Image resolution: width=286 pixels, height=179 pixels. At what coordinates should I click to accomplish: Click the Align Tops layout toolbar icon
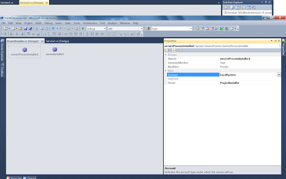(28, 34)
